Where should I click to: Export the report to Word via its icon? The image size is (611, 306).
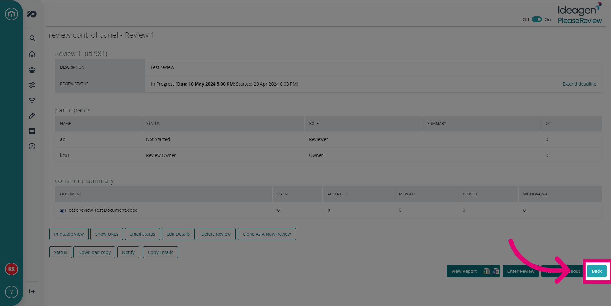click(x=496, y=271)
